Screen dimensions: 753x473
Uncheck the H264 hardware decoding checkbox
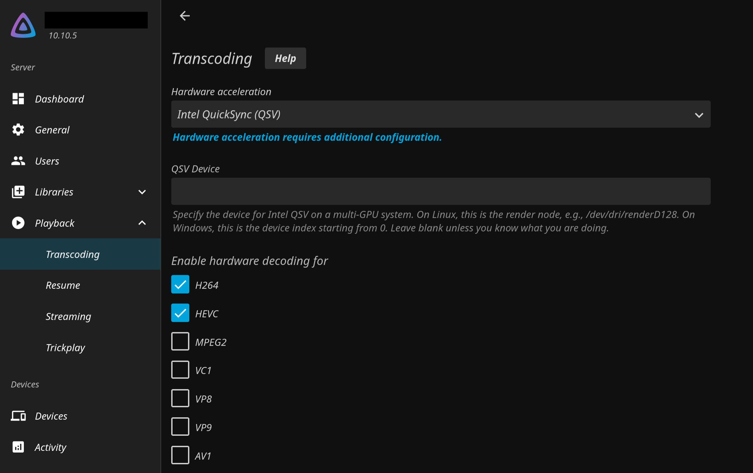point(180,285)
